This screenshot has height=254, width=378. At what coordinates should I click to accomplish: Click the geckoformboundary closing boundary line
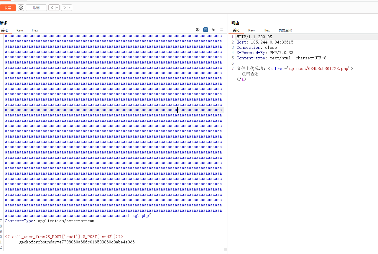point(72,242)
